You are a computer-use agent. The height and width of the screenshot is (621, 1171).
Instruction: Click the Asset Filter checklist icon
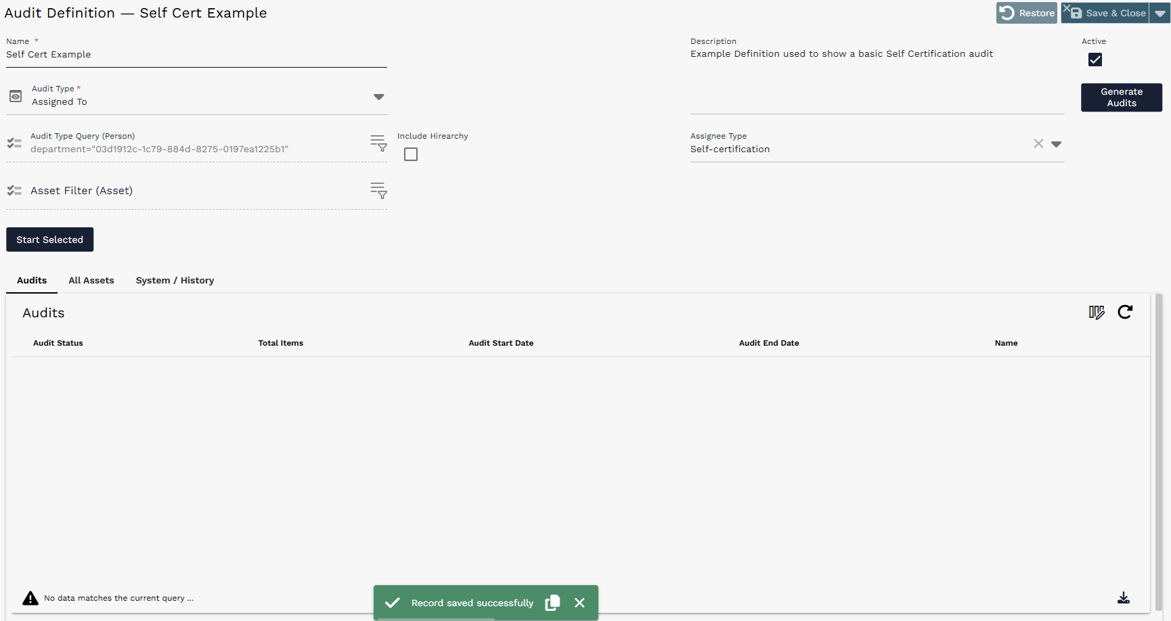pos(14,191)
